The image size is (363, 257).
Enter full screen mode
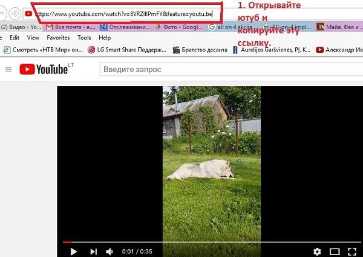[x=352, y=251]
